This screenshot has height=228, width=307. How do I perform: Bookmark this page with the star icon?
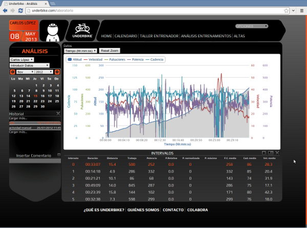pyautogui.click(x=286, y=11)
